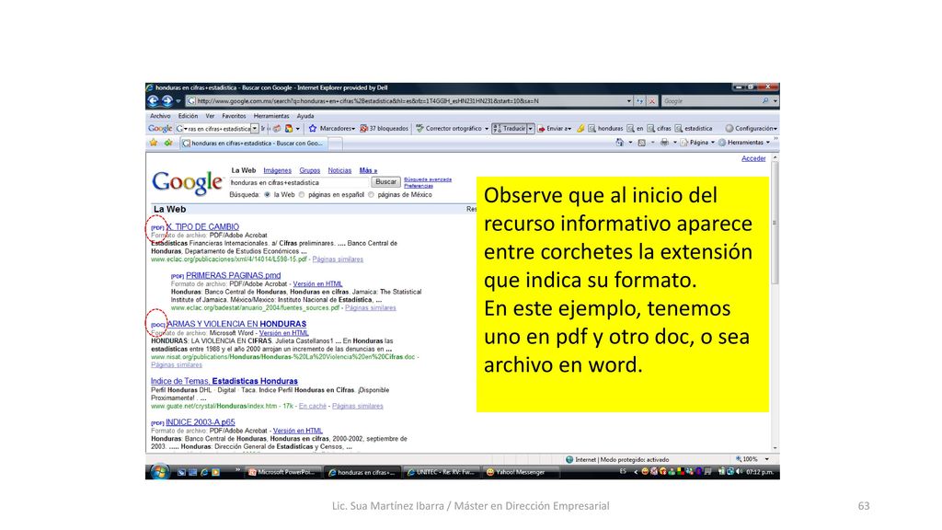The height and width of the screenshot is (530, 942).
Task: Click the Grupos link on Google
Action: 309,170
